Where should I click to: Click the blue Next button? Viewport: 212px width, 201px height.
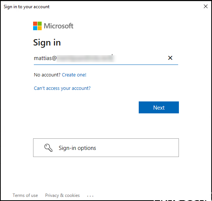click(159, 107)
